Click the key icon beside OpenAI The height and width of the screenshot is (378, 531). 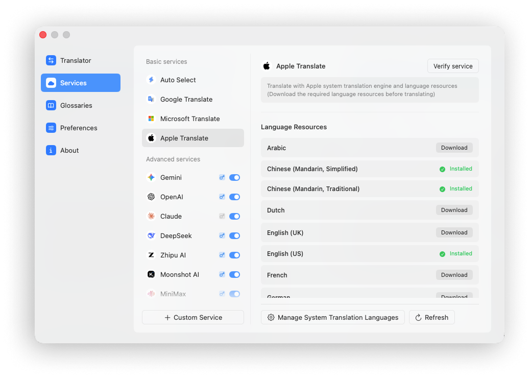(x=222, y=197)
